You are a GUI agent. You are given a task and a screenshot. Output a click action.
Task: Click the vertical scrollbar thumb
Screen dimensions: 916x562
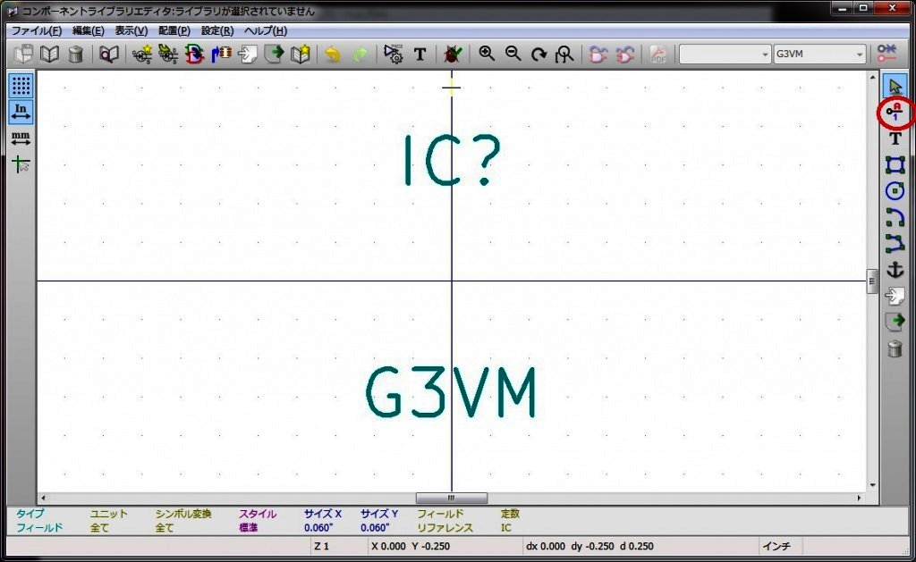pos(871,281)
